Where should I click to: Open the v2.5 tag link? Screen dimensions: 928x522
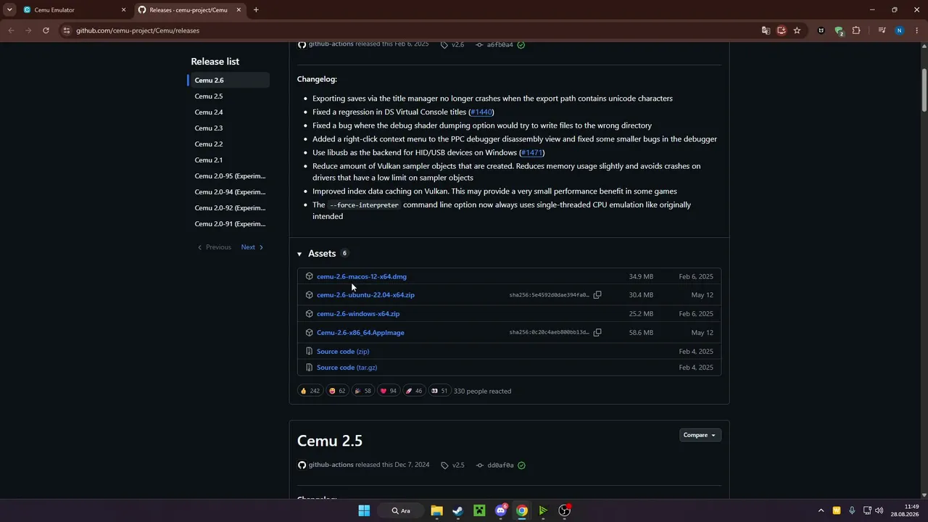pyautogui.click(x=452, y=465)
